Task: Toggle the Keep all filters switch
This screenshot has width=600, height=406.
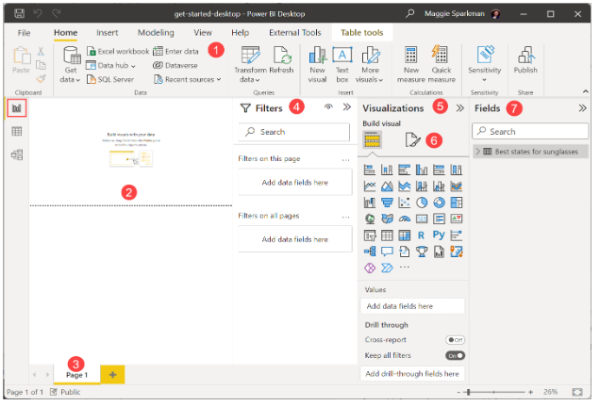Action: coord(455,355)
